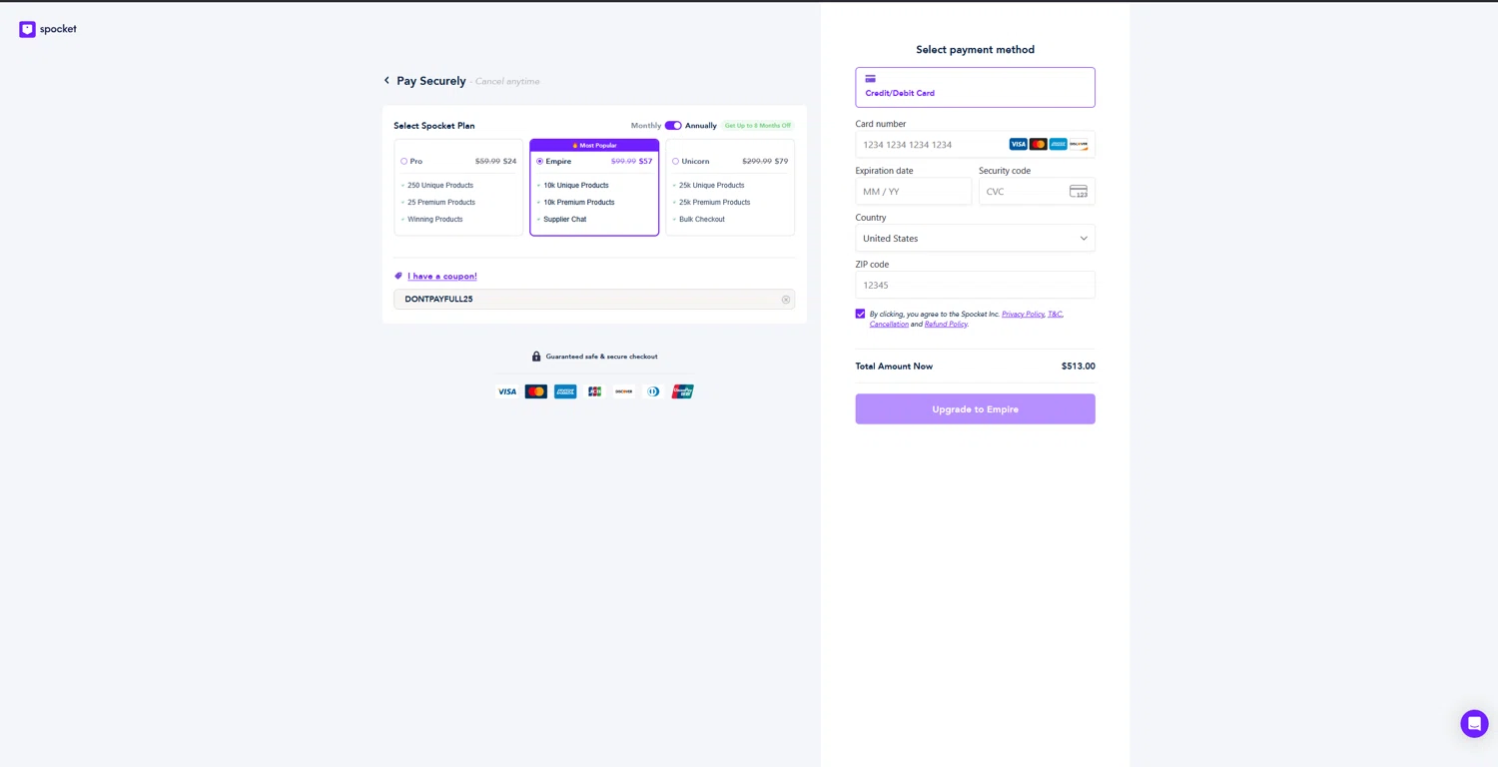This screenshot has width=1498, height=767.
Task: Go back using the arrow beside Pay Securely
Action: pos(386,80)
